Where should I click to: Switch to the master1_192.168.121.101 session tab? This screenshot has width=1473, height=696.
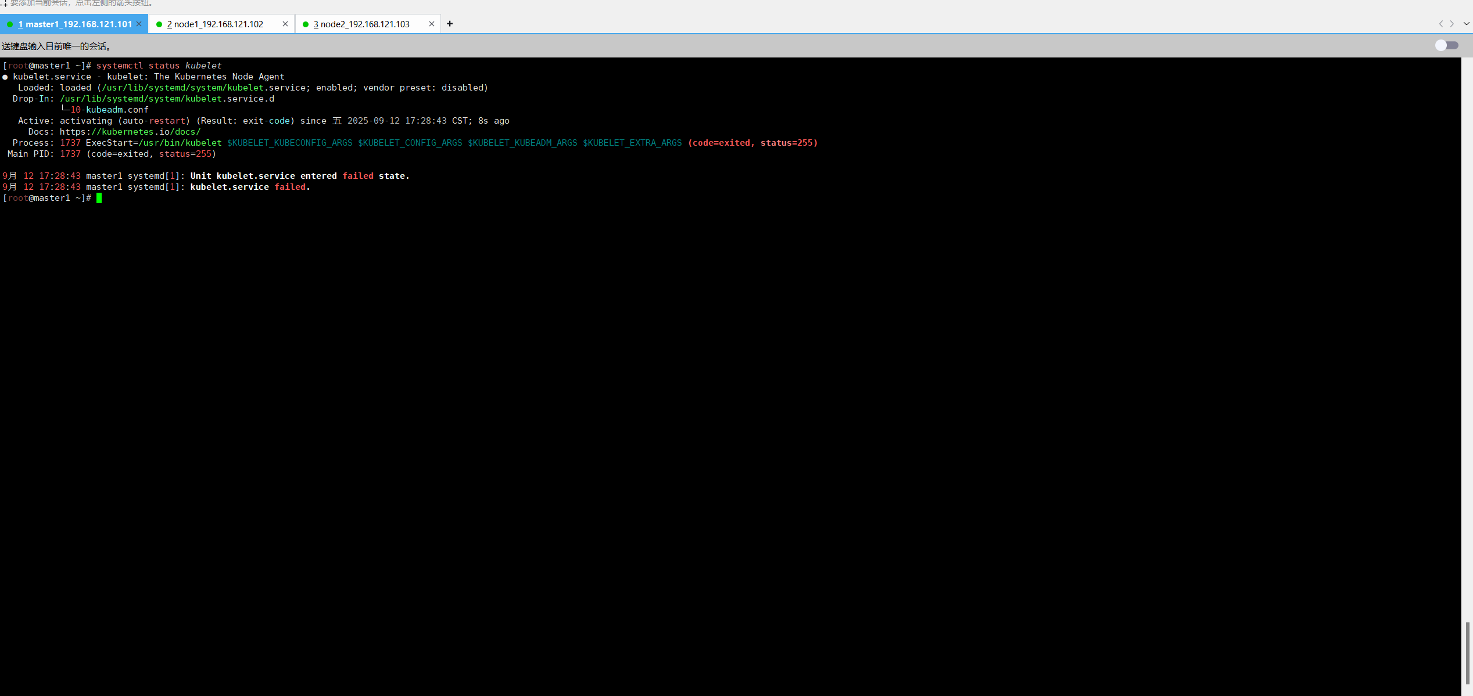75,24
